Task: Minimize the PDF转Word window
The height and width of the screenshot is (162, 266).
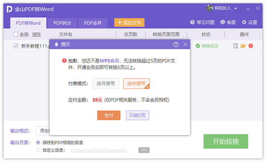Action: (x=248, y=9)
